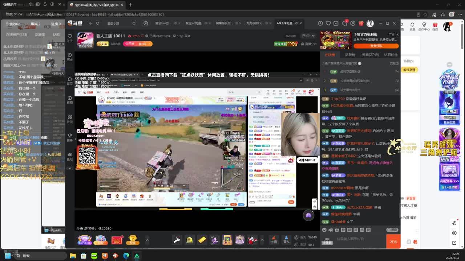Viewport: 465px width, 261px height.
Task: Open 消息 bell in right background window
Action: (412, 26)
